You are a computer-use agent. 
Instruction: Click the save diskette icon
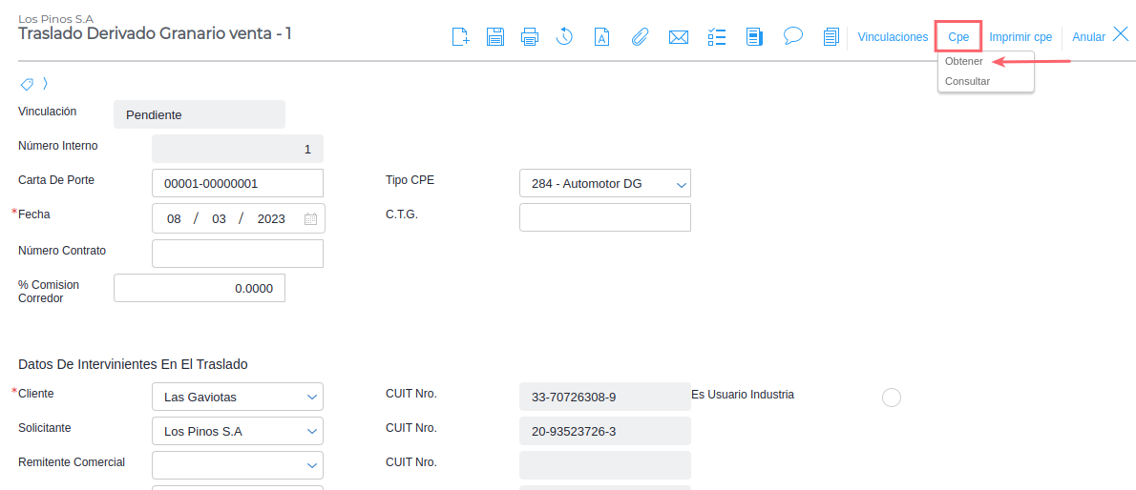(x=494, y=36)
